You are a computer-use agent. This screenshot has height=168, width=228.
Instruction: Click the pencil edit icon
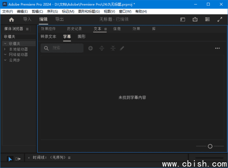click(122, 48)
